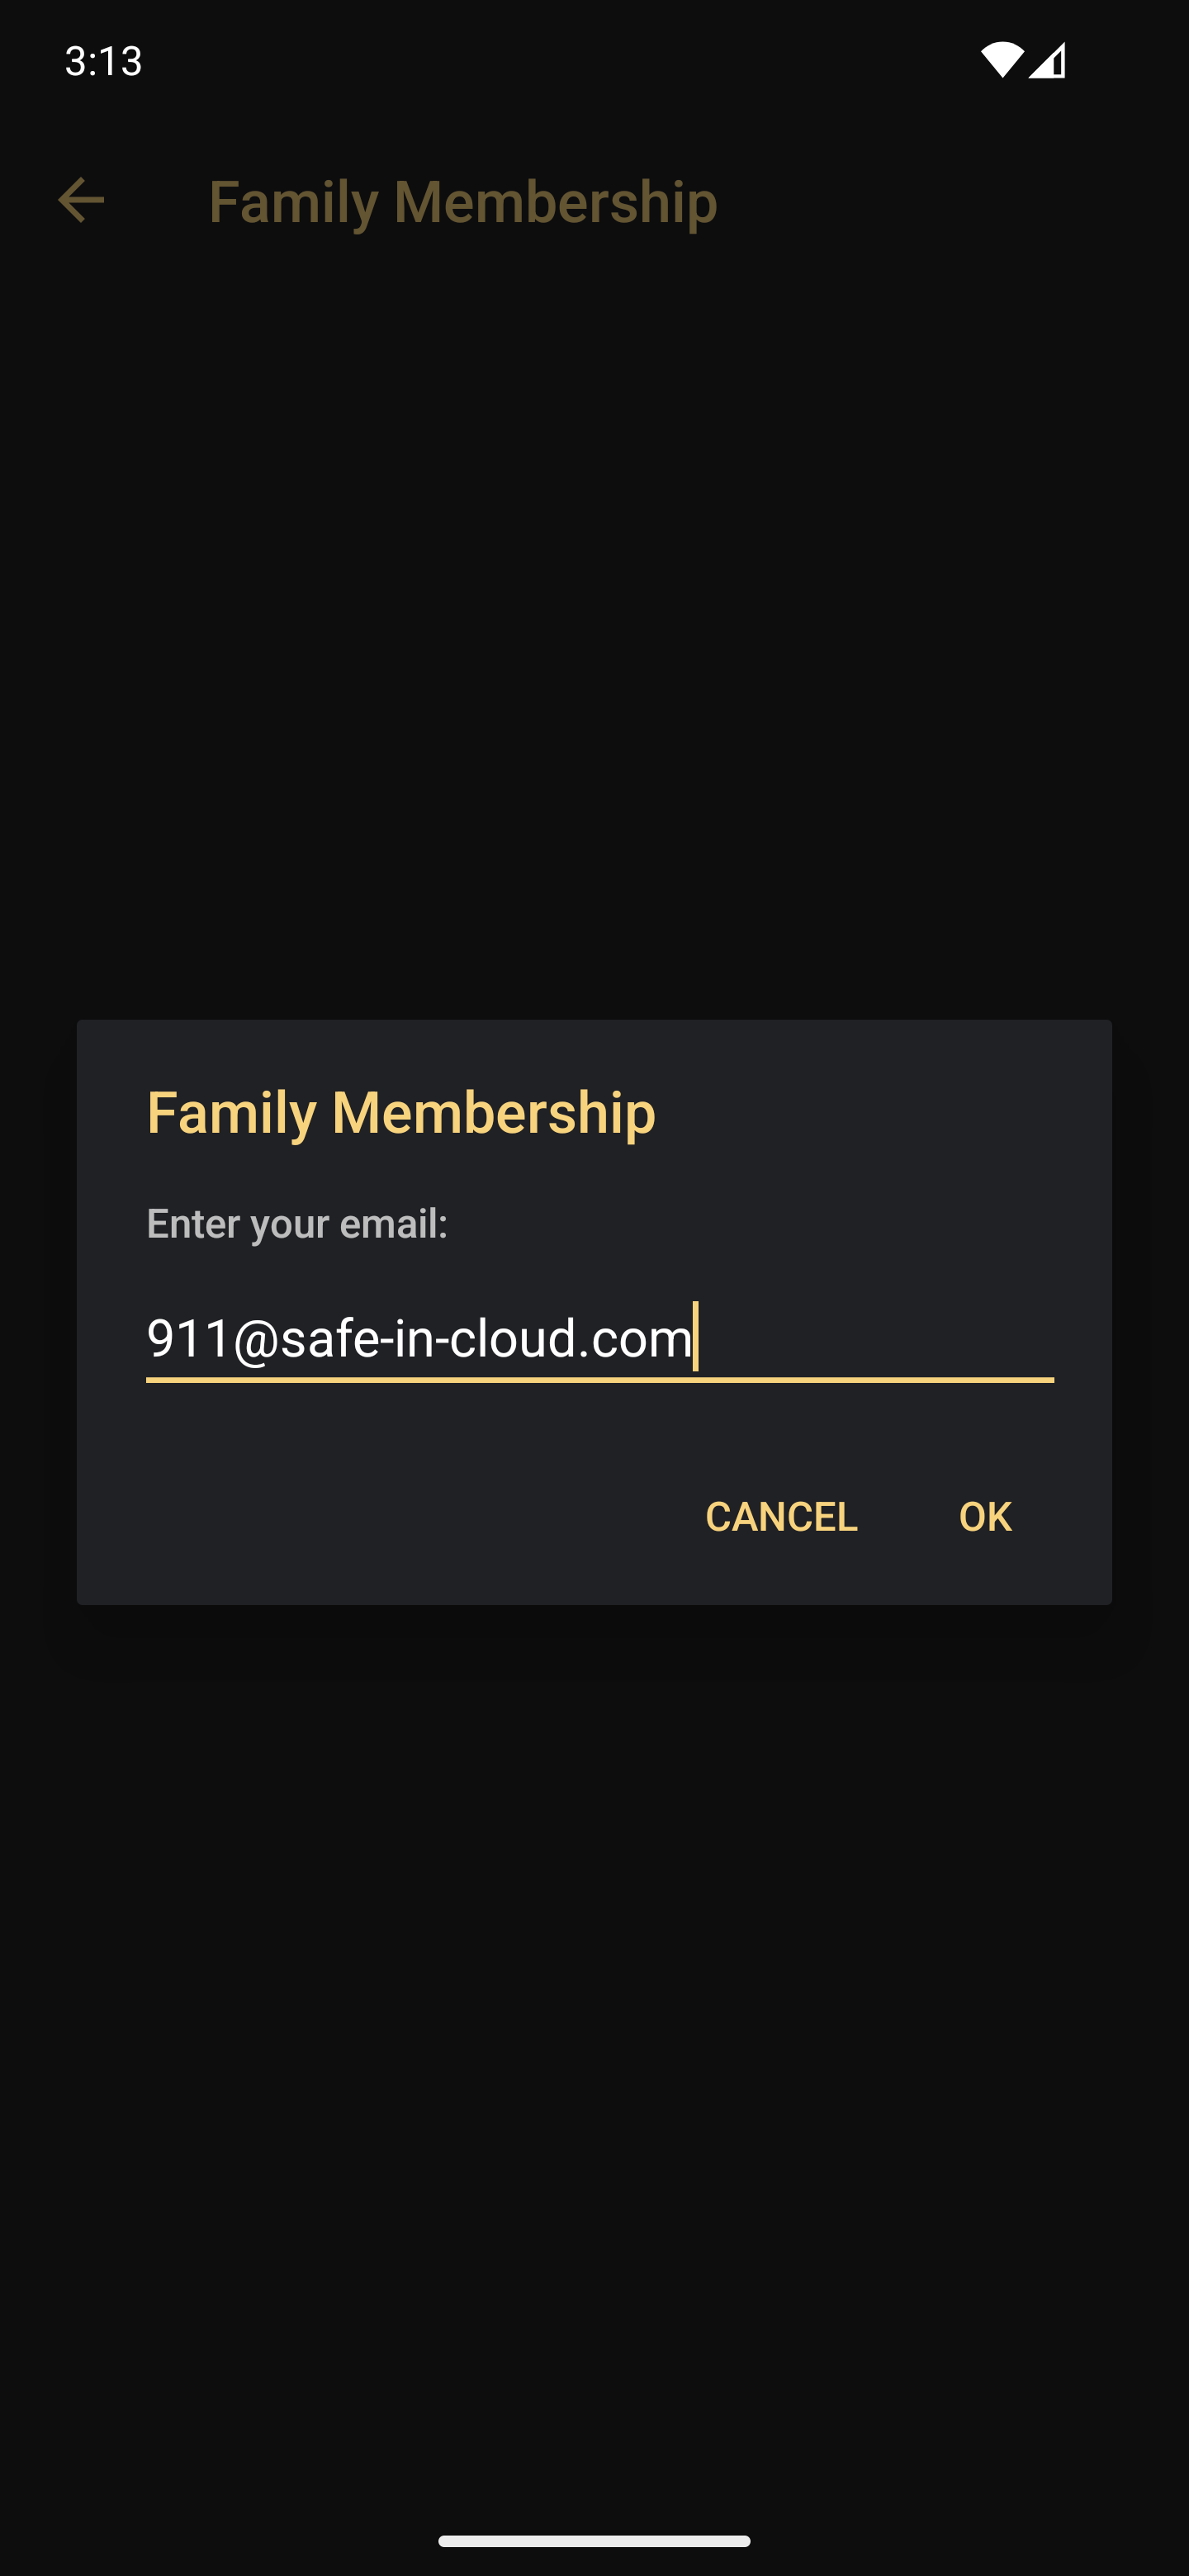This screenshot has height=2576, width=1189.
Task: Click OK to confirm email
Action: (985, 1516)
